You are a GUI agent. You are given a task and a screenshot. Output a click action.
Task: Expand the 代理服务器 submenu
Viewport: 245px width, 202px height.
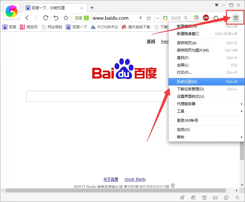[x=207, y=104]
